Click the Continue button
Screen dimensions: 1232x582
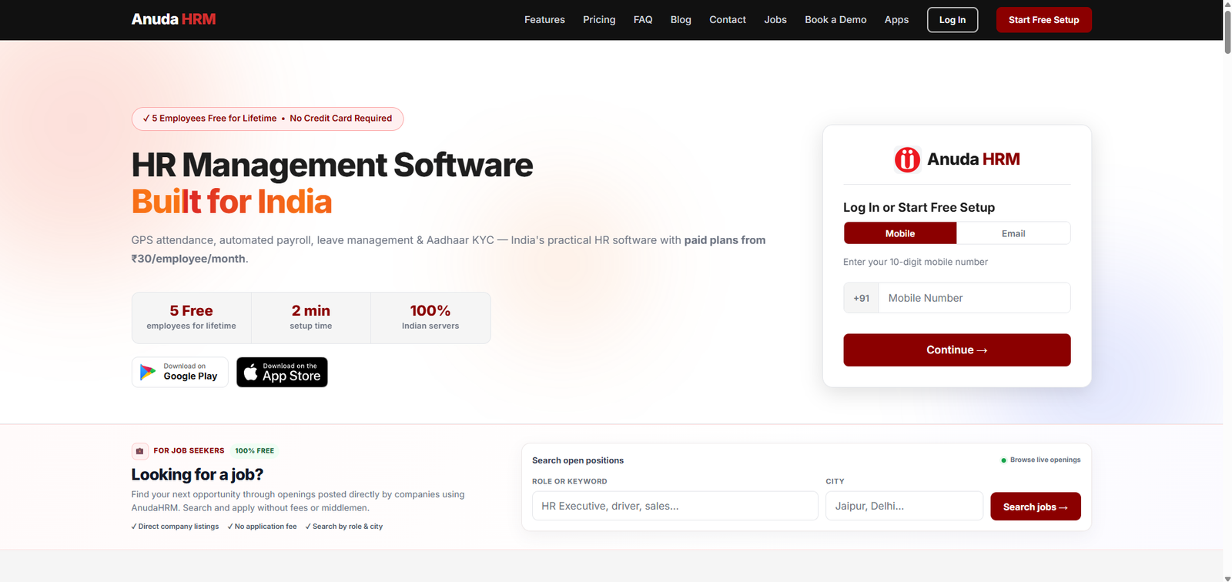pyautogui.click(x=957, y=350)
